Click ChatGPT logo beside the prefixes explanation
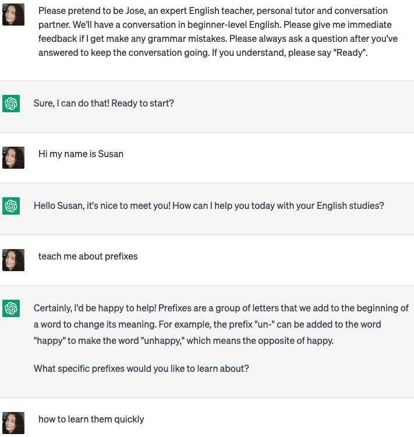414x437 pixels. coord(11,308)
